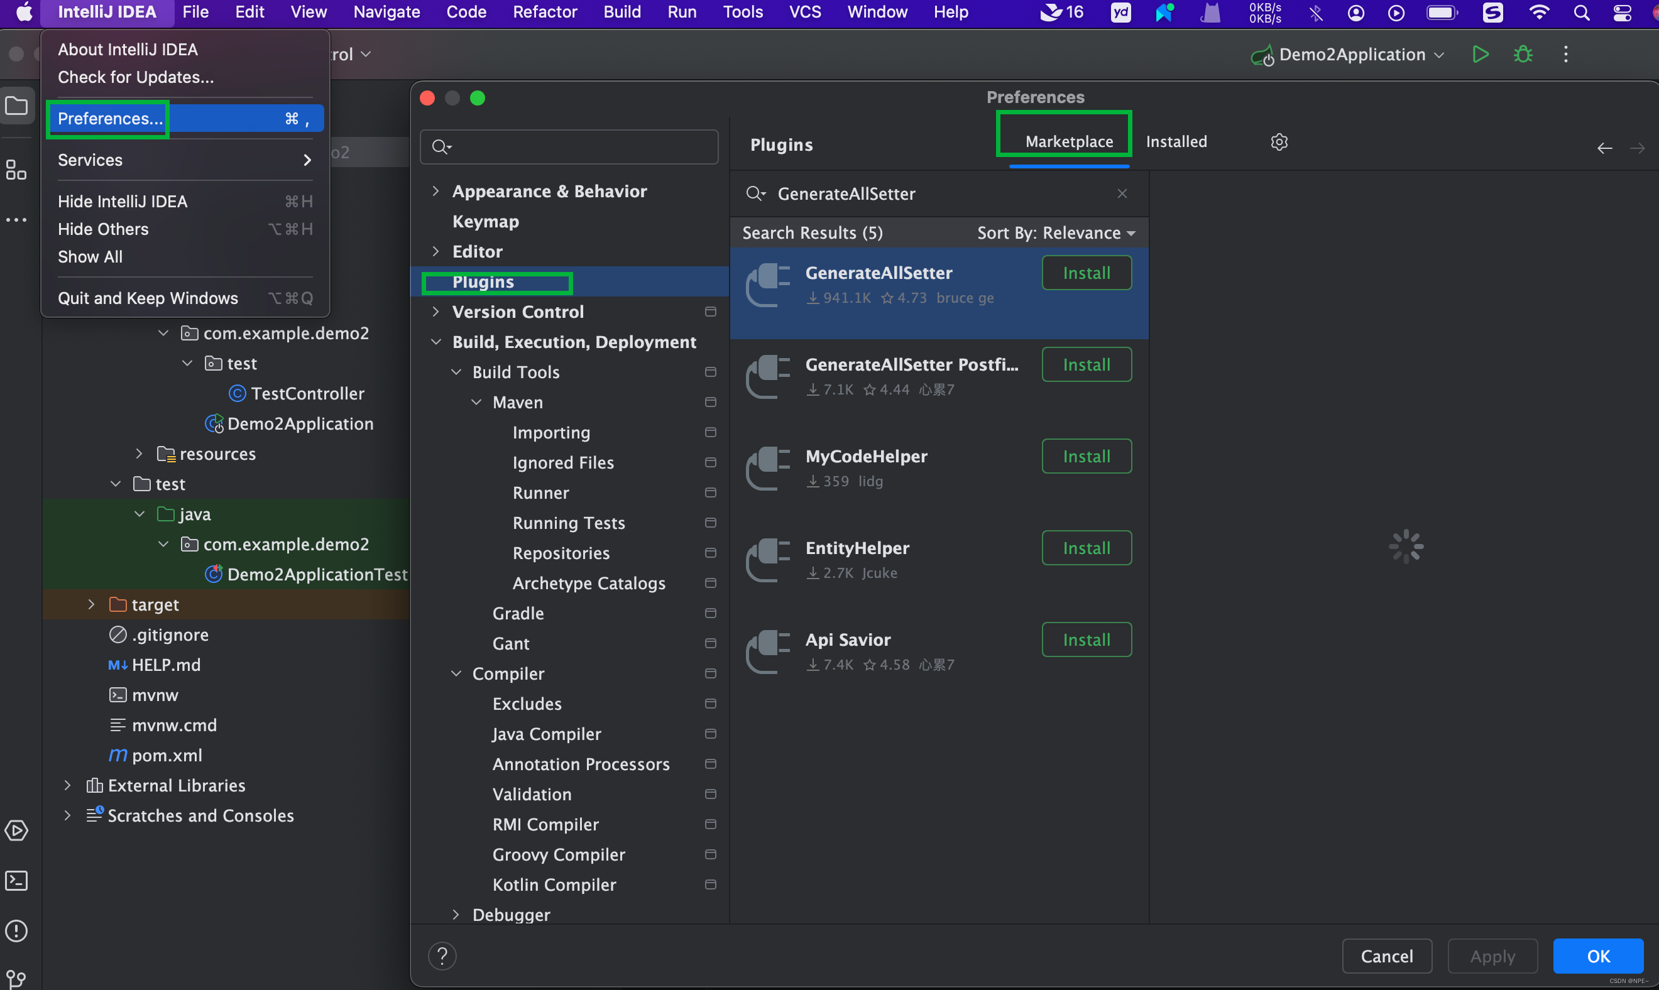Click OK in Preferences dialog
The image size is (1659, 990).
(1597, 956)
